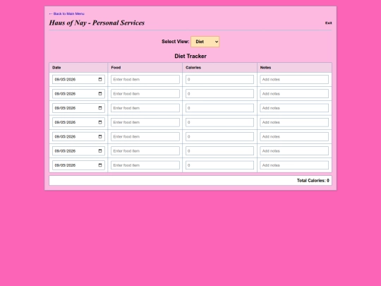Click seventh row Add notes field
The width and height of the screenshot is (381, 286).
tap(294, 165)
